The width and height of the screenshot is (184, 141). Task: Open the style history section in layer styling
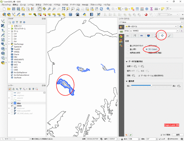click(121, 45)
